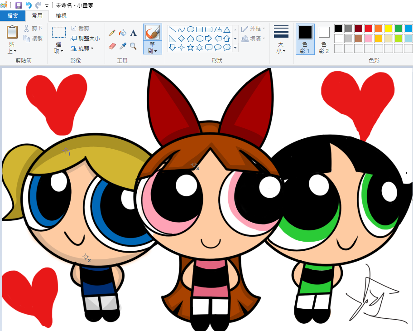Choose the Line shape
The width and height of the screenshot is (413, 331).
(172, 29)
